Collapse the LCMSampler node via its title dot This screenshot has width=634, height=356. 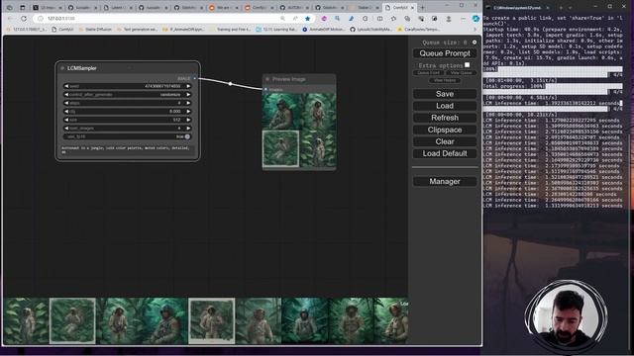(62, 68)
